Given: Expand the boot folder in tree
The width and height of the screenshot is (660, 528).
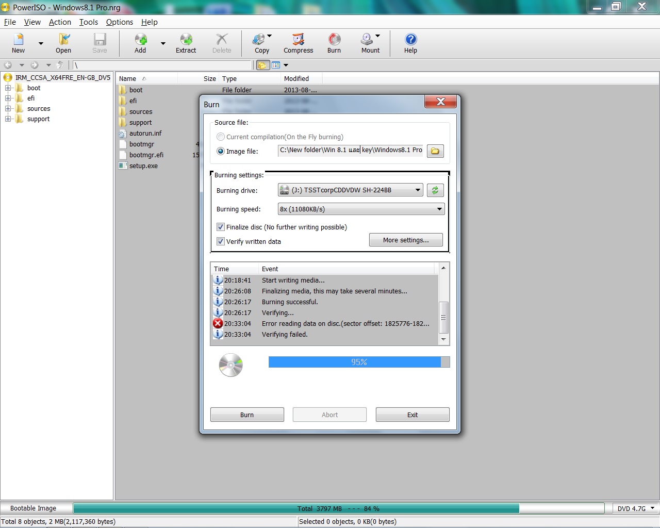Looking at the screenshot, I should (8, 88).
